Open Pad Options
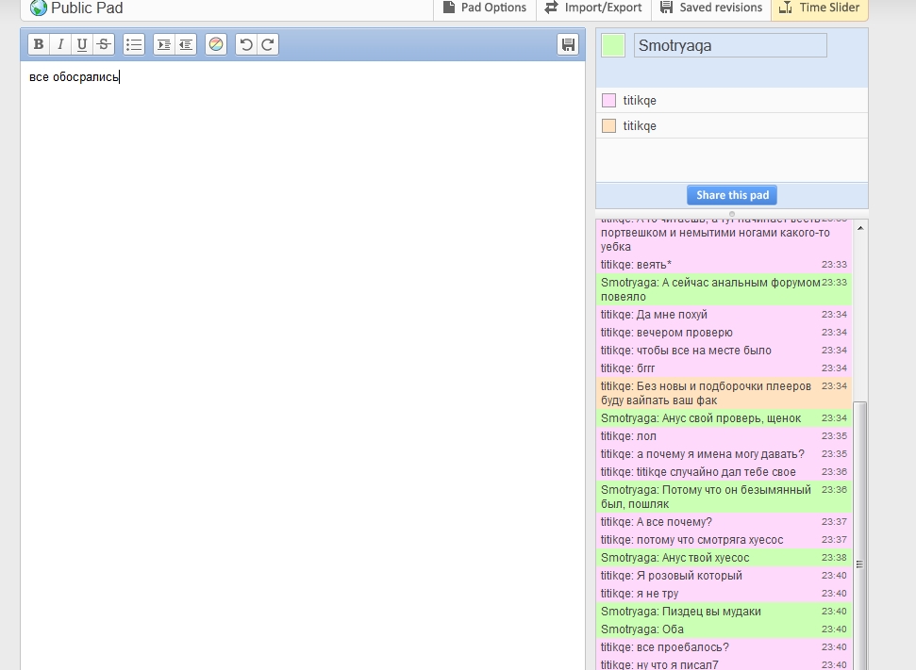Image resolution: width=916 pixels, height=670 pixels. point(484,8)
